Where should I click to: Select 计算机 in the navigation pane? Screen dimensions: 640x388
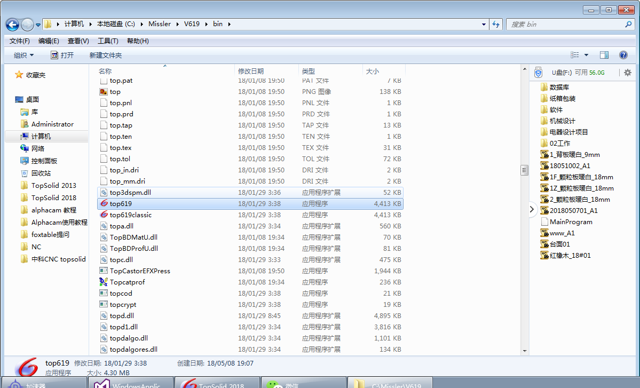pyautogui.click(x=36, y=136)
